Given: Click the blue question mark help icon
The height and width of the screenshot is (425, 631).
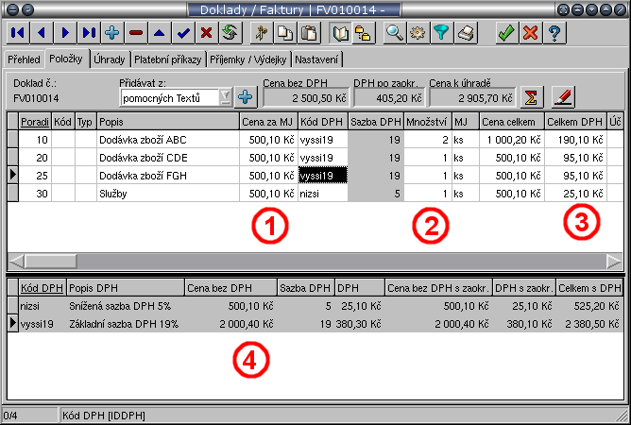Looking at the screenshot, I should point(554,33).
